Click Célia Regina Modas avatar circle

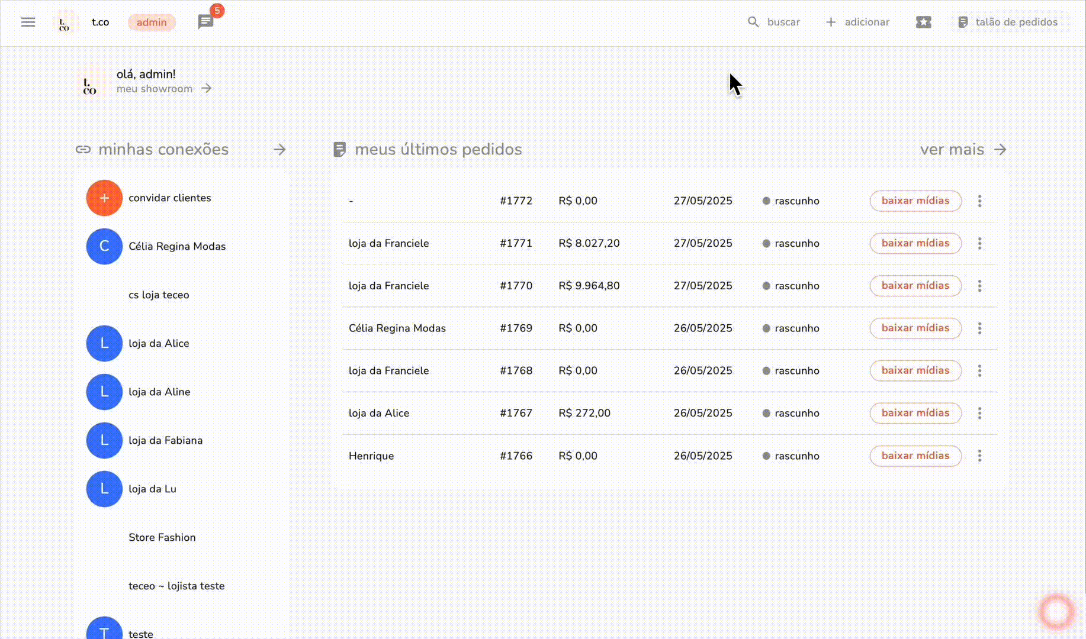point(104,247)
